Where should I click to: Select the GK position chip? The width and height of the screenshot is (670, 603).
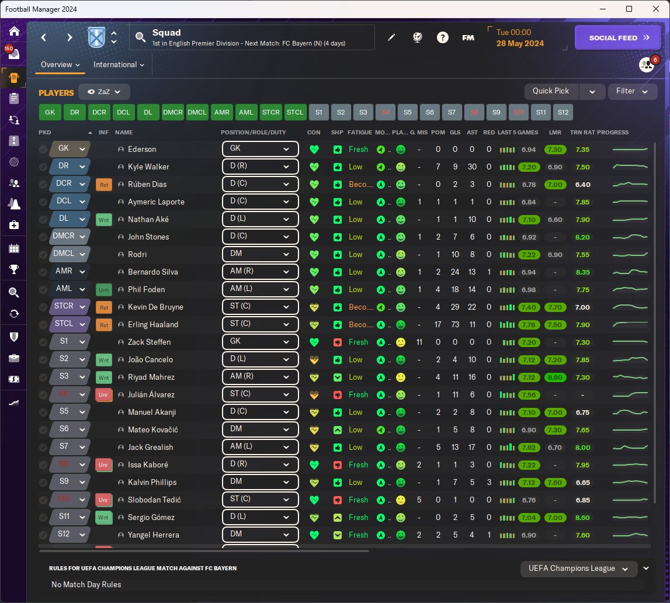tap(50, 112)
